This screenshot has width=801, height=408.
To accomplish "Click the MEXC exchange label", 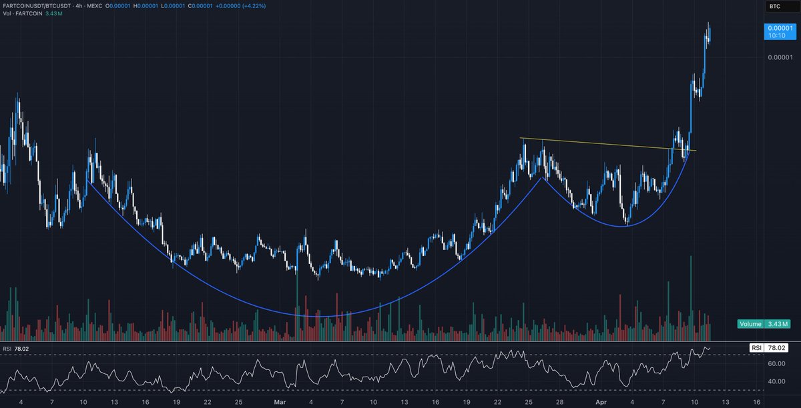I will tap(95, 6).
